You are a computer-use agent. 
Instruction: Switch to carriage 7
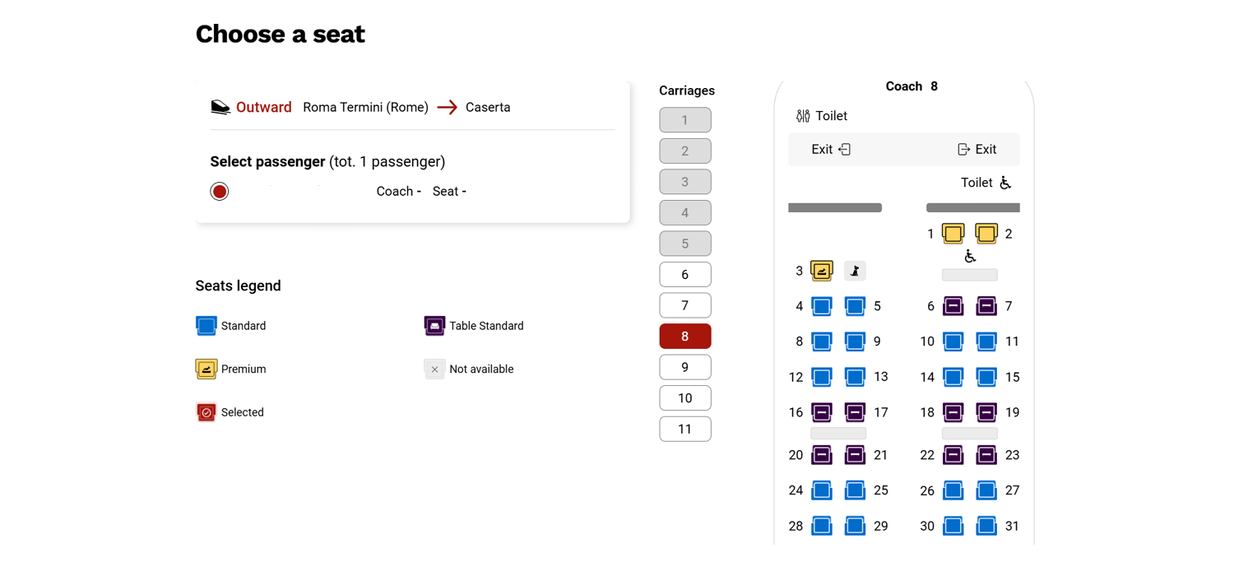(x=684, y=305)
